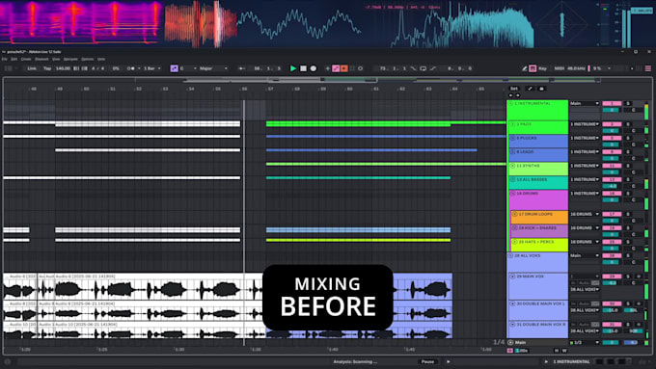Collapse the 1 INSTRUMENTAL group track
The width and height of the screenshot is (656, 369).
510,103
